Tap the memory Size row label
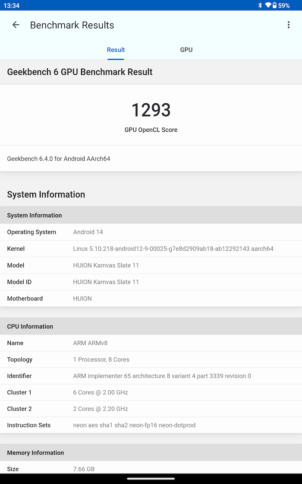 pyautogui.click(x=13, y=469)
